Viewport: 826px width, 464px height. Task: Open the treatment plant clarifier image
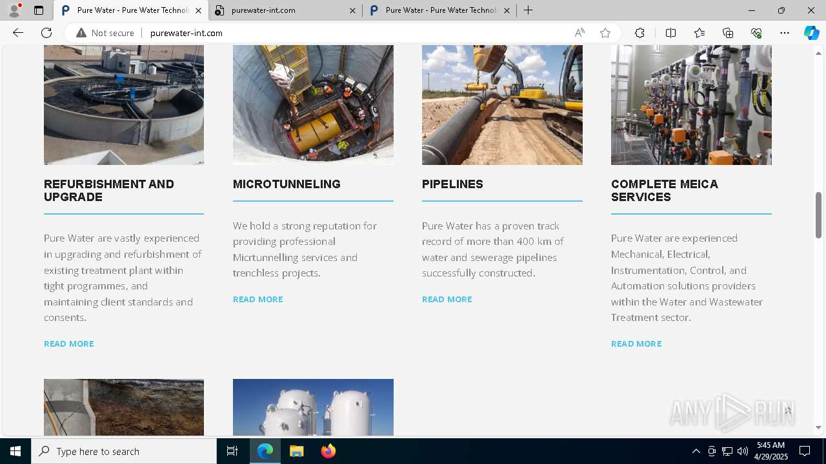[x=124, y=105]
